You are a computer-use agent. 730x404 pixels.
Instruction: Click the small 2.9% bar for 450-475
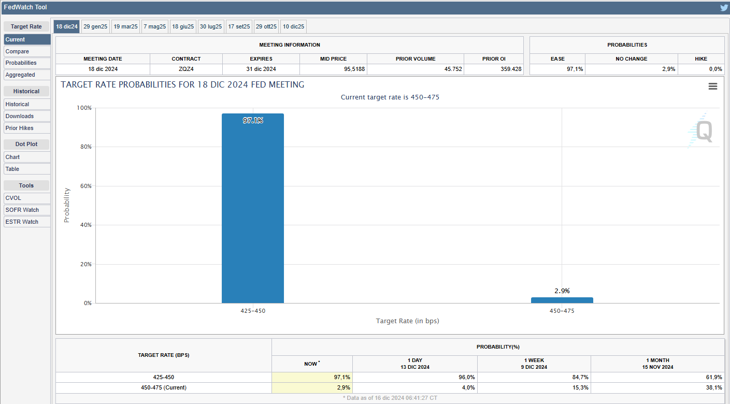(562, 300)
